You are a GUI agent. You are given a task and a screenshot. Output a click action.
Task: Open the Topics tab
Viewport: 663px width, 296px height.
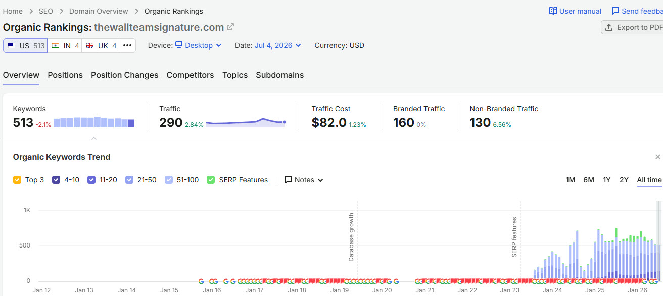(235, 75)
